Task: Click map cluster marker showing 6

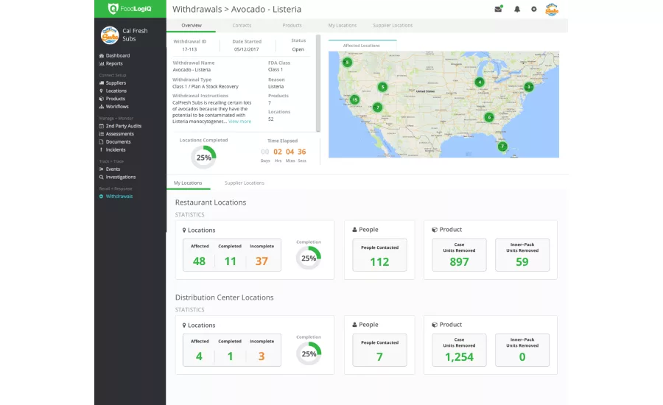Action: click(x=489, y=117)
